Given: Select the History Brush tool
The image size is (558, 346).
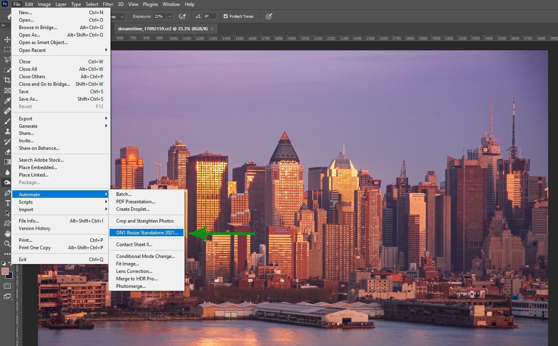Looking at the screenshot, I should coord(7,142).
